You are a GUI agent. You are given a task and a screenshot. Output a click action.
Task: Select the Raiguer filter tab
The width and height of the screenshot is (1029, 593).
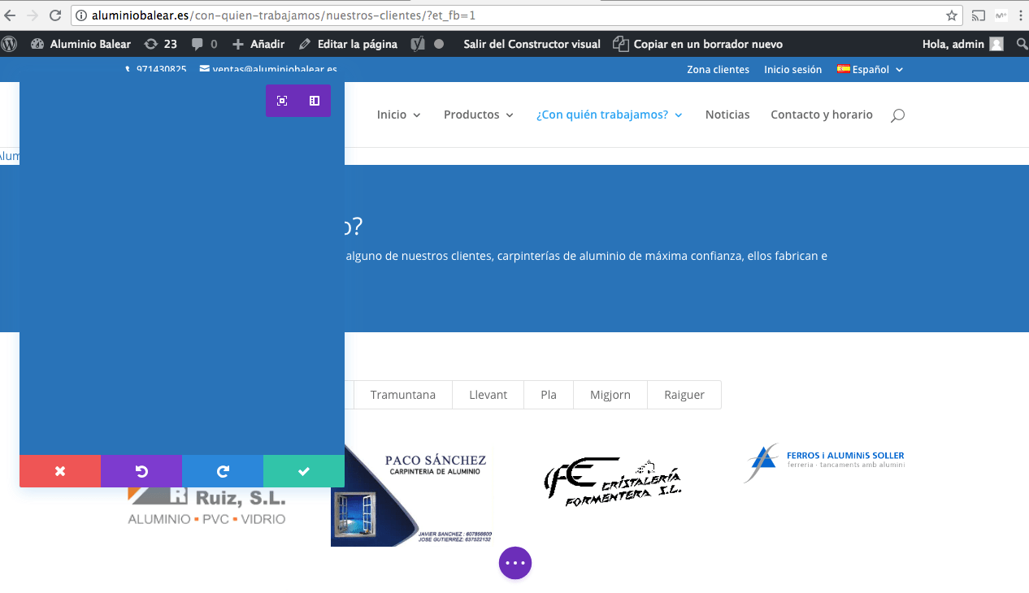[684, 395]
